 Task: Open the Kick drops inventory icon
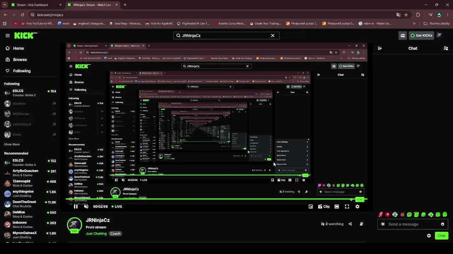403,36
